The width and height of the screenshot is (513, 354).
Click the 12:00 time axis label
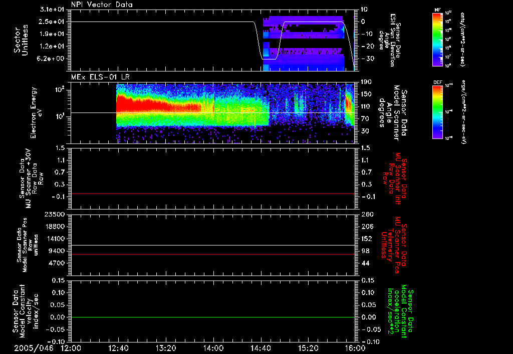(71, 348)
